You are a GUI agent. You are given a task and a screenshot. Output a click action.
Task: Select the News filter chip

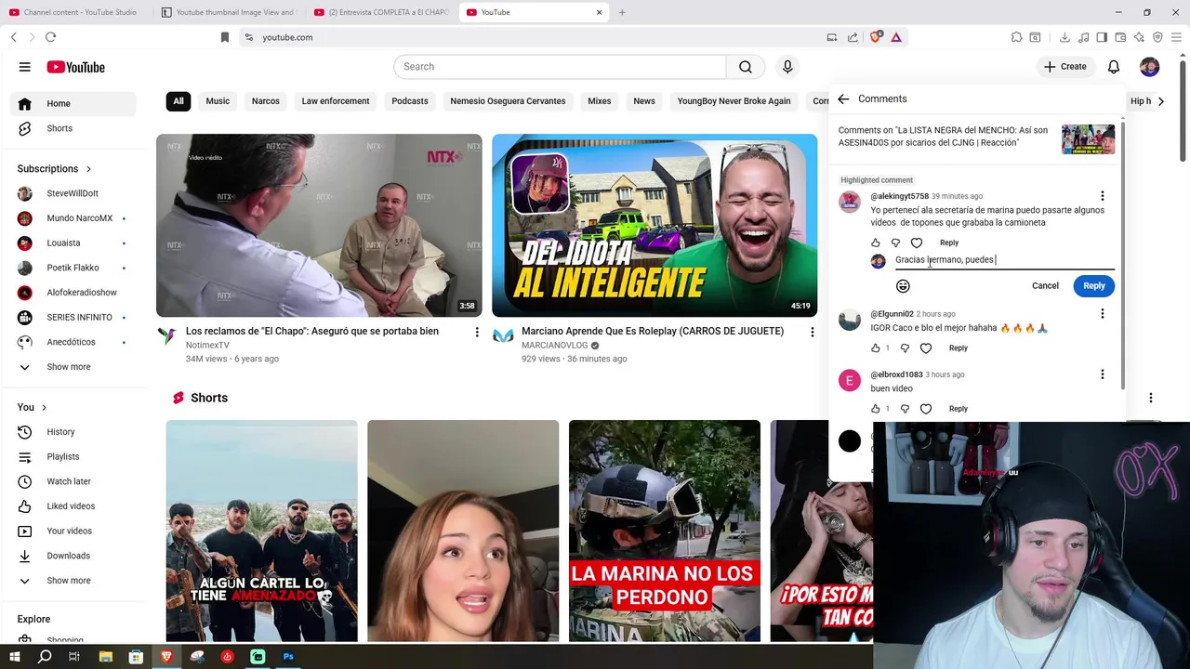(x=644, y=101)
